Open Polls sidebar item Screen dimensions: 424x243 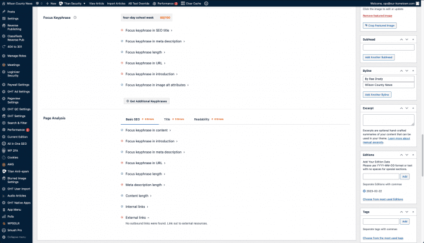(x=11, y=217)
